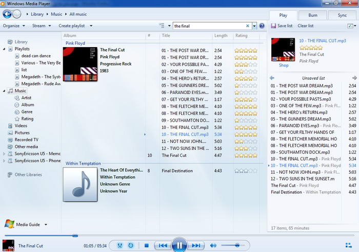The width and height of the screenshot is (359, 252).
Task: Go to previous list arrow
Action: coord(272,78)
